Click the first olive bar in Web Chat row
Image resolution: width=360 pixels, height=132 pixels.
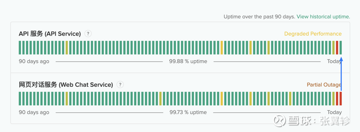click(67, 98)
